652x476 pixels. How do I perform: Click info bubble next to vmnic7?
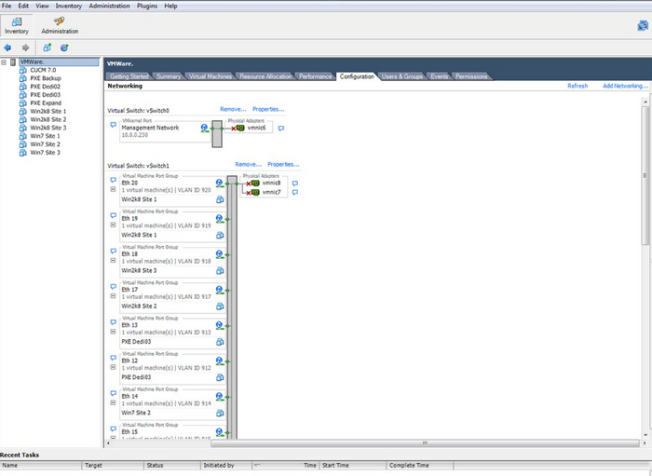point(295,193)
